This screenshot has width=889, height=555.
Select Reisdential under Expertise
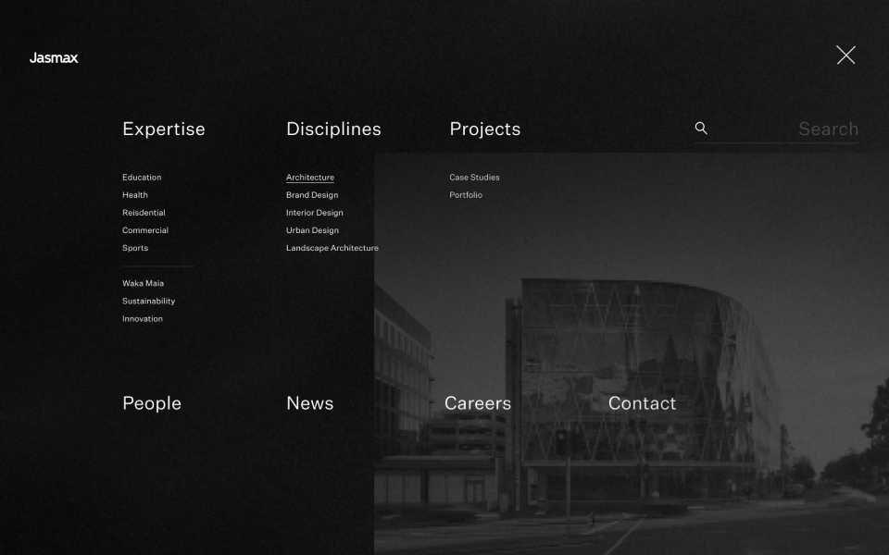[144, 213]
